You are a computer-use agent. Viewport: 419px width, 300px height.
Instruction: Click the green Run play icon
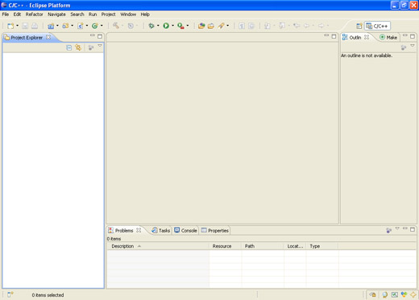166,26
